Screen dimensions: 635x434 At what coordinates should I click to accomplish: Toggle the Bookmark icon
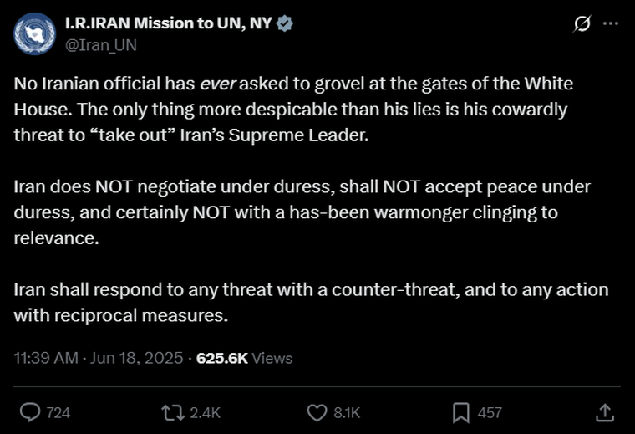tap(460, 412)
